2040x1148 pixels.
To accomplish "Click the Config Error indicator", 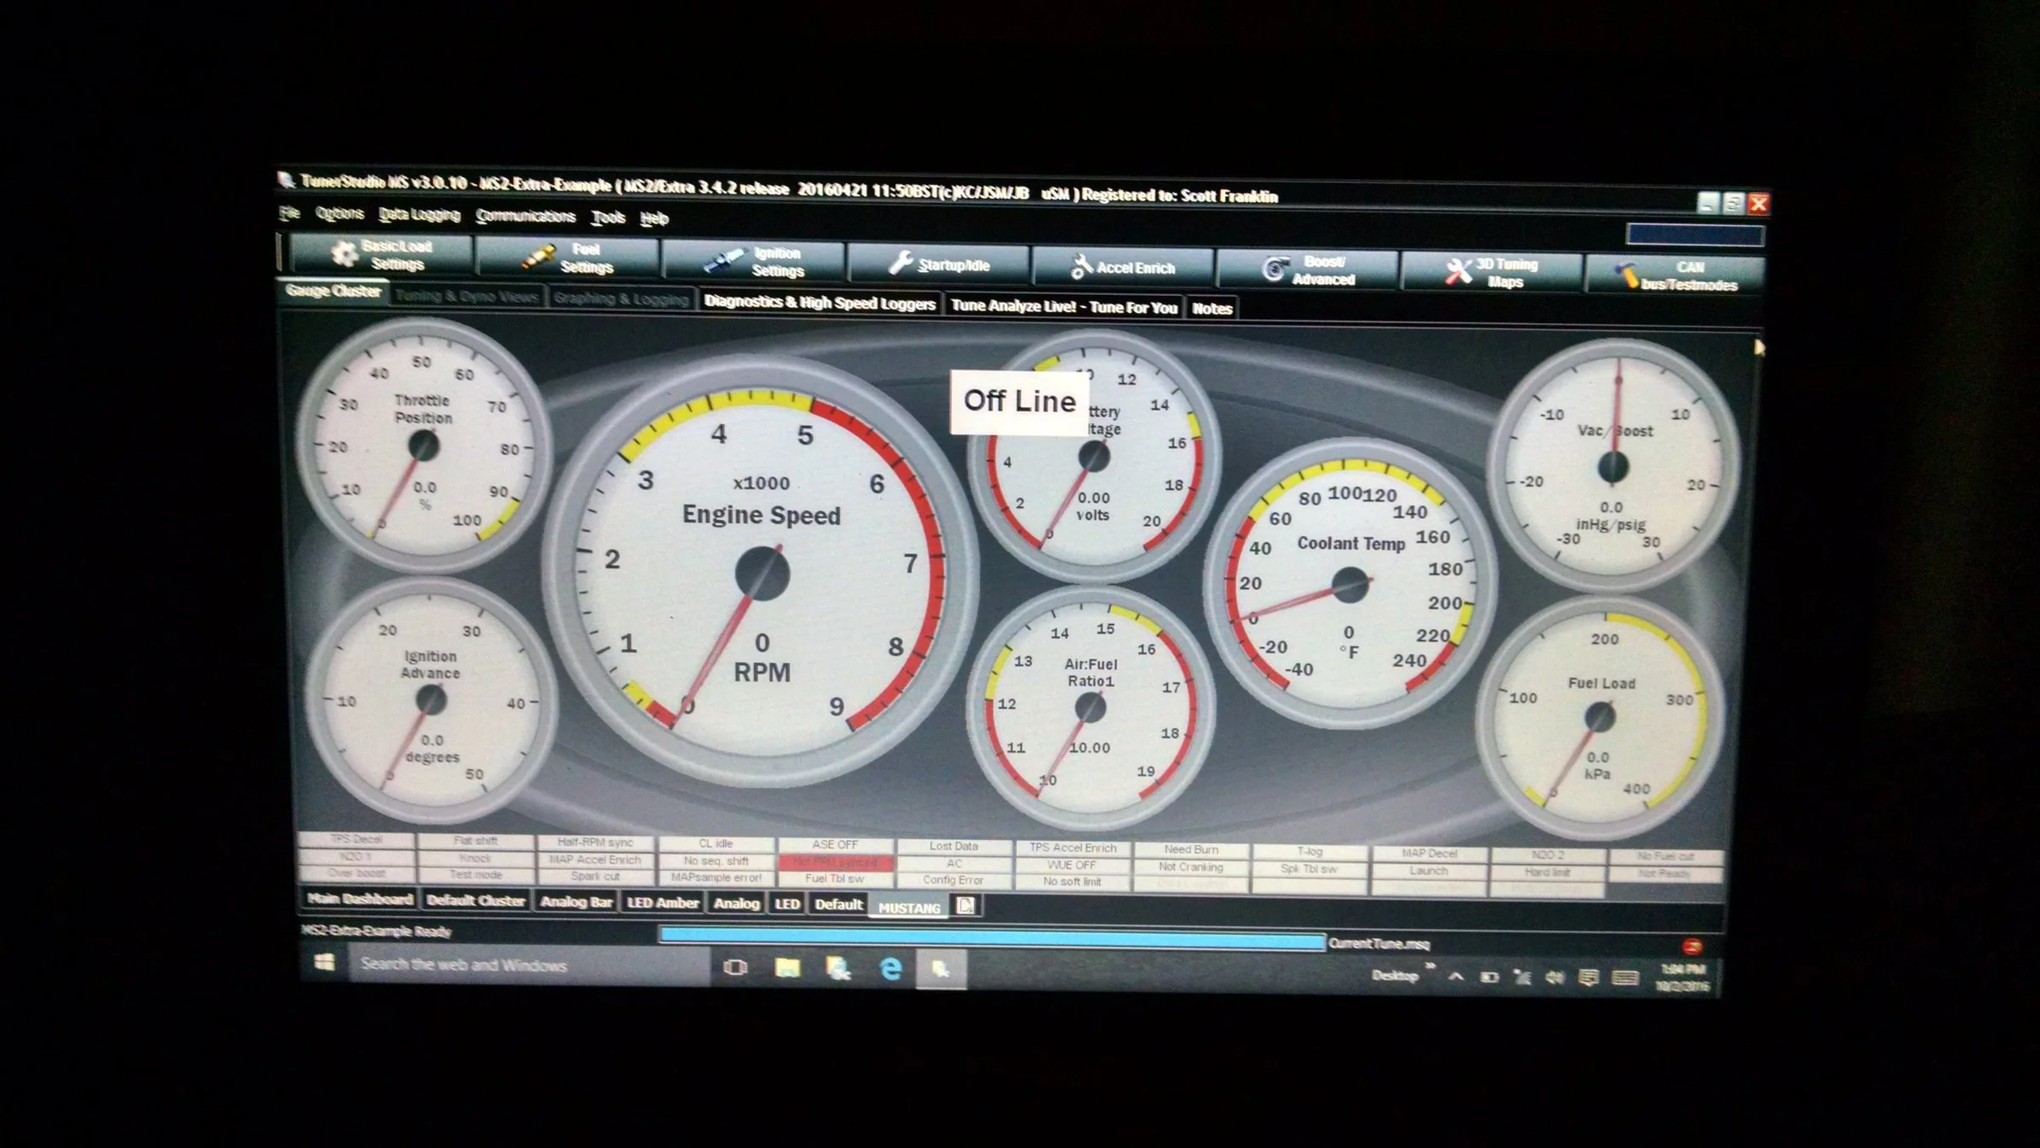I will point(953,880).
